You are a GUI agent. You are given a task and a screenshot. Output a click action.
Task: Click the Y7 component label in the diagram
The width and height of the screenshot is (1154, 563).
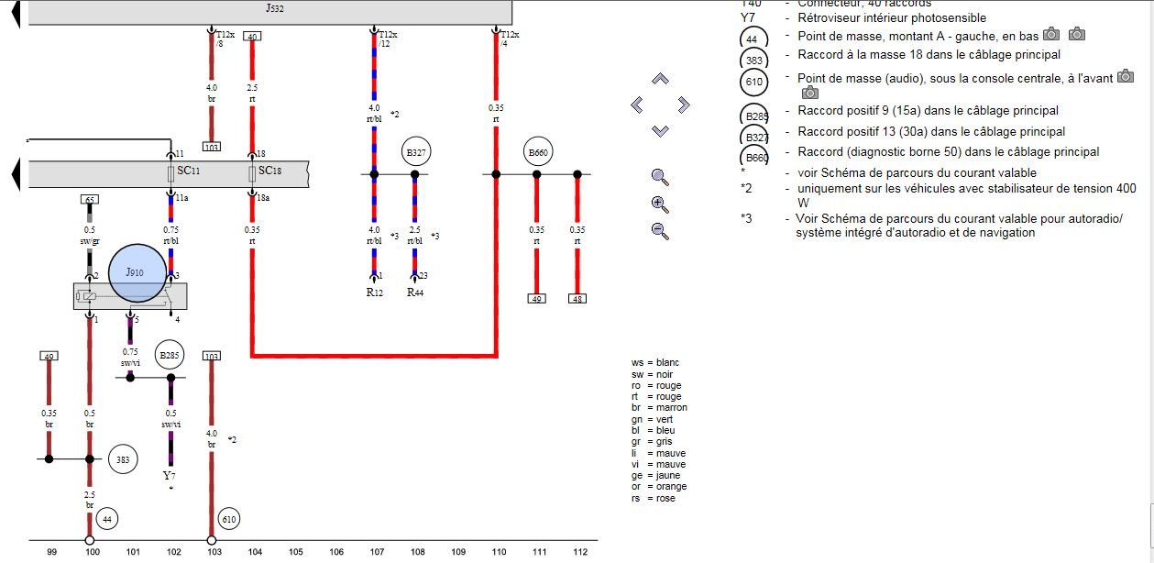170,476
